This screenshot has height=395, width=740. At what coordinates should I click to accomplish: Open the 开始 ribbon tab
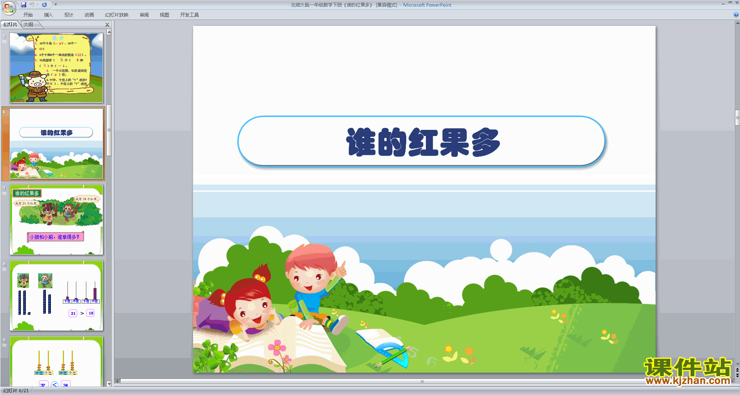pyautogui.click(x=28, y=15)
